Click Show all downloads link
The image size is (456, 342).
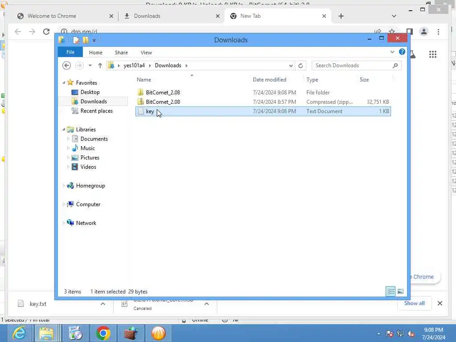[414, 303]
